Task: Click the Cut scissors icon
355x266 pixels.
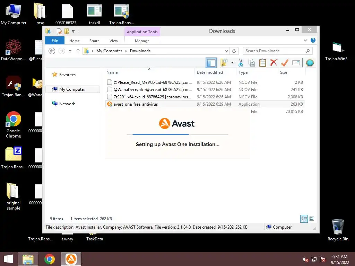Action: tap(241, 63)
